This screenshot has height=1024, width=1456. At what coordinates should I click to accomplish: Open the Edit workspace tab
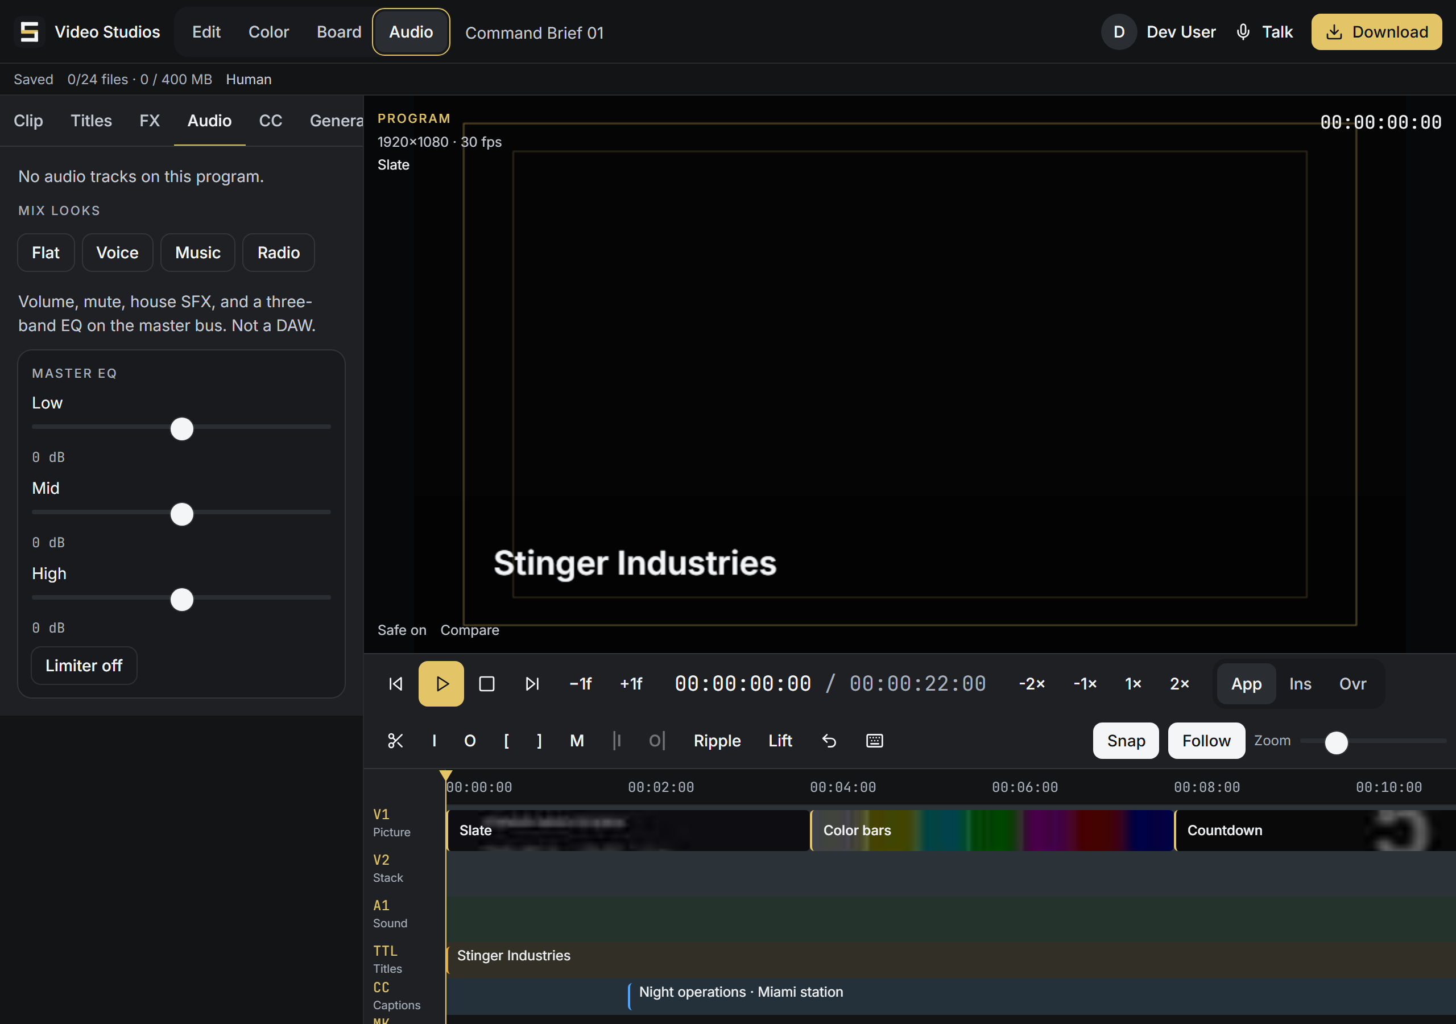(206, 32)
